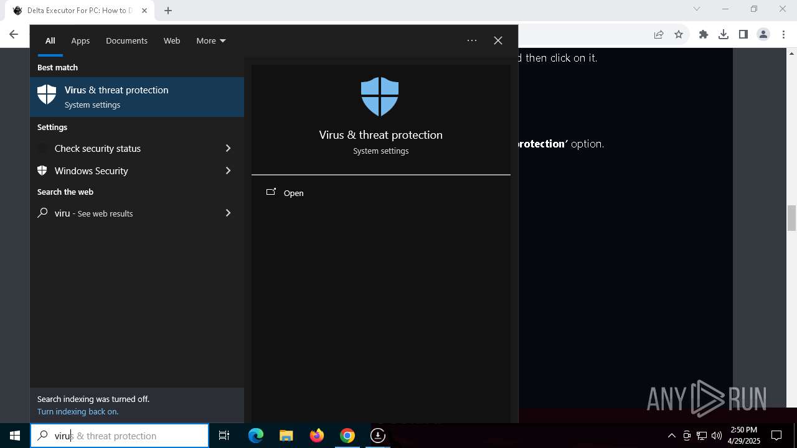Select Delta Executor For PC tab
Screen dimensions: 797x448
[80, 11]
